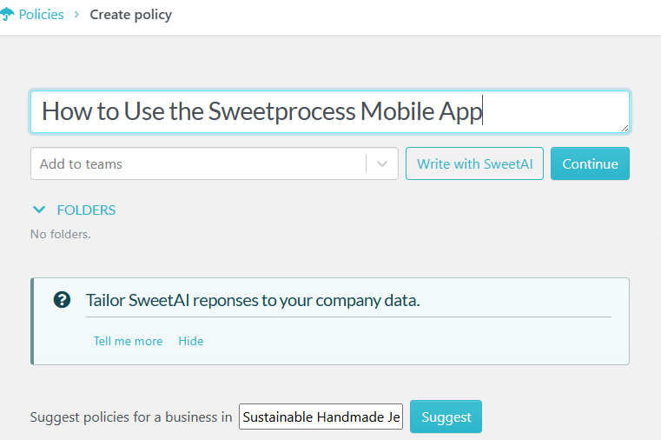Open the Tell me more link
Image resolution: width=661 pixels, height=440 pixels.
[129, 341]
